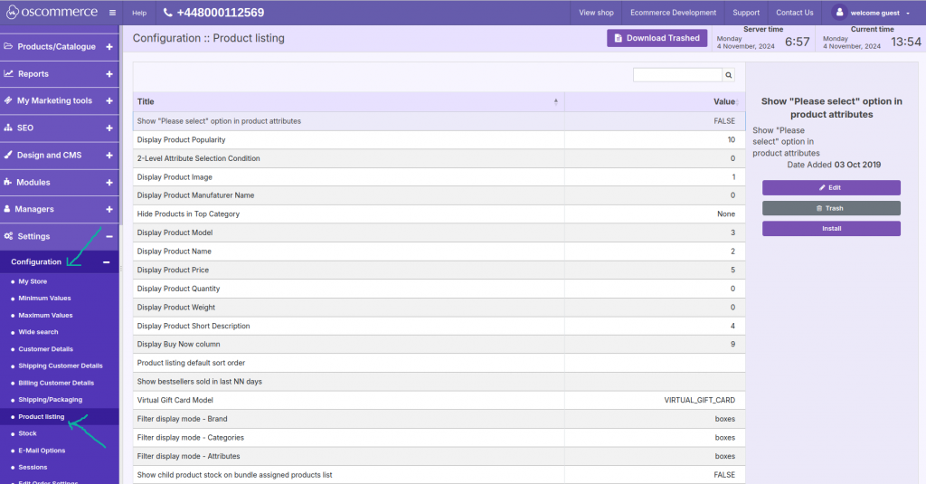Click the phone number +448000112569
This screenshot has width=926, height=484.
[213, 13]
